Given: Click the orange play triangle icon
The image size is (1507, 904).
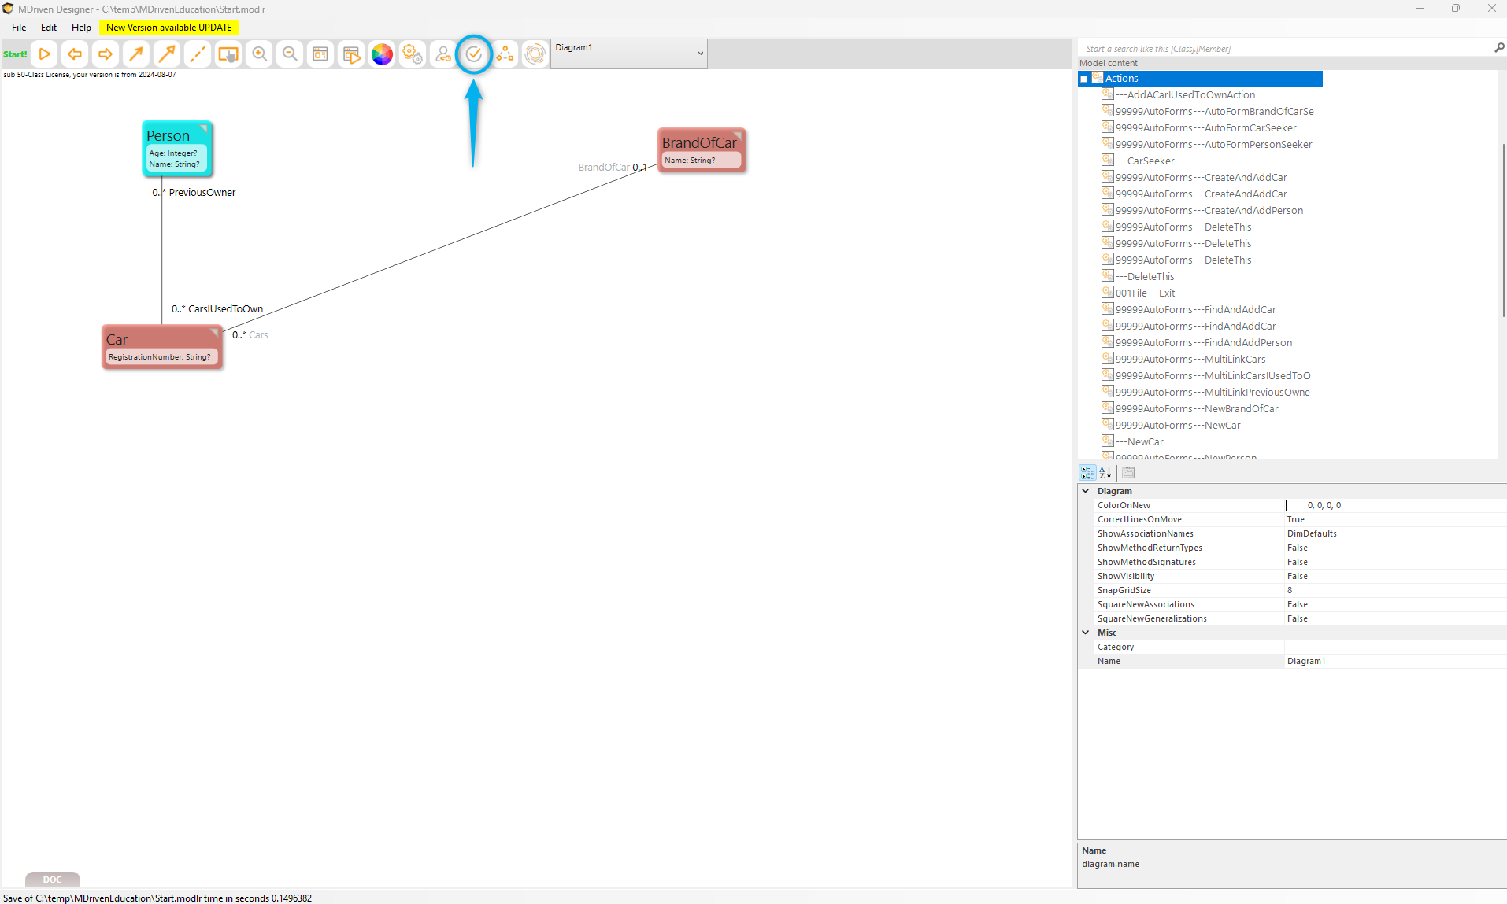Looking at the screenshot, I should point(45,54).
